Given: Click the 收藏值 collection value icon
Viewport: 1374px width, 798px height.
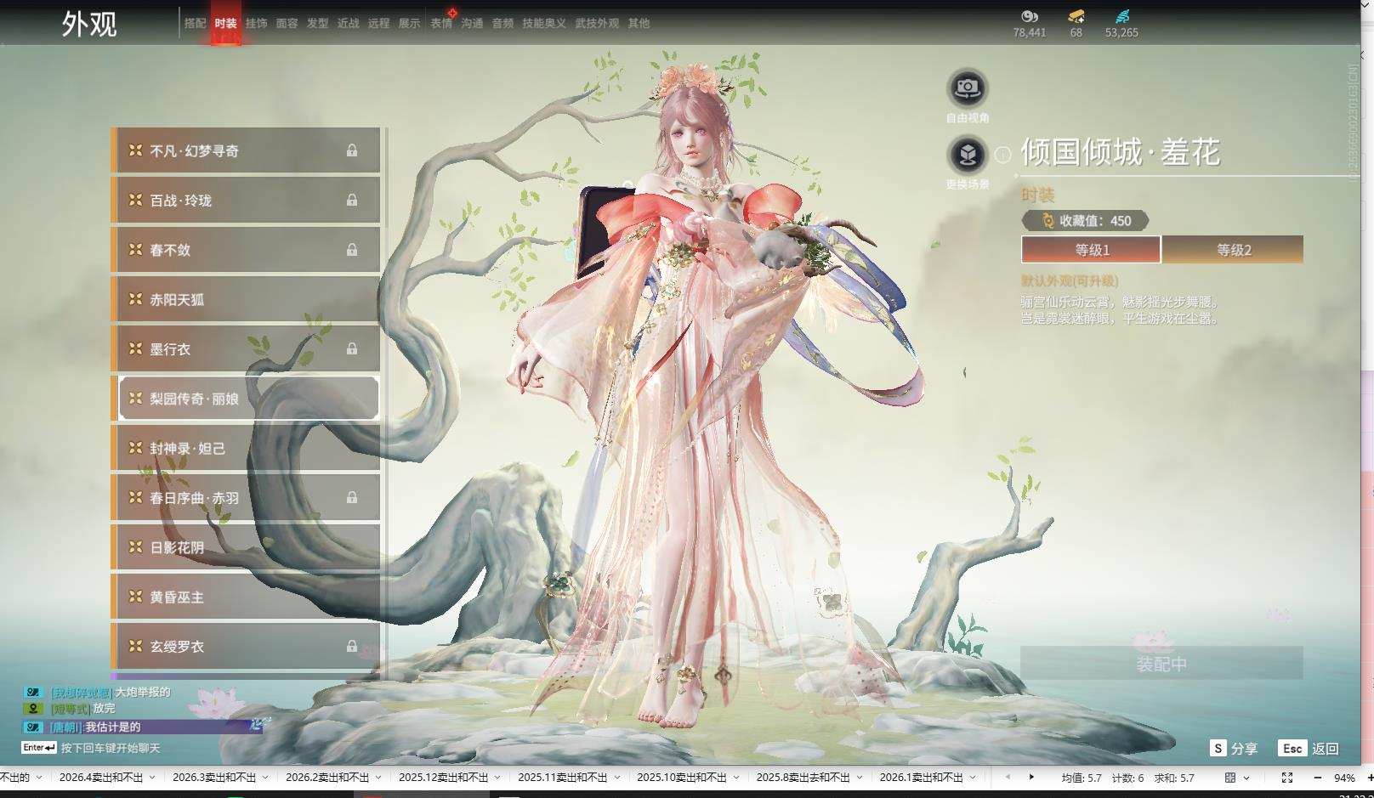Looking at the screenshot, I should [x=1048, y=221].
